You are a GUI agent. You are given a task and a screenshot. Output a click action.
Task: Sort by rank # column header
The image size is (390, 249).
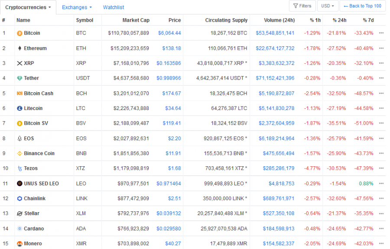3,20
